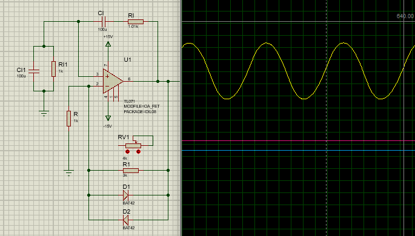Select the U1 TL071 op-amp symbol

(113, 81)
